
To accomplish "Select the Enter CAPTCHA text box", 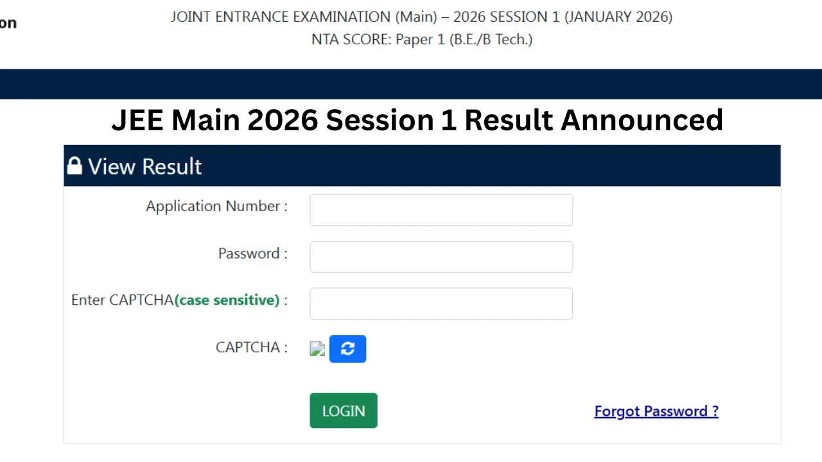I will (441, 304).
